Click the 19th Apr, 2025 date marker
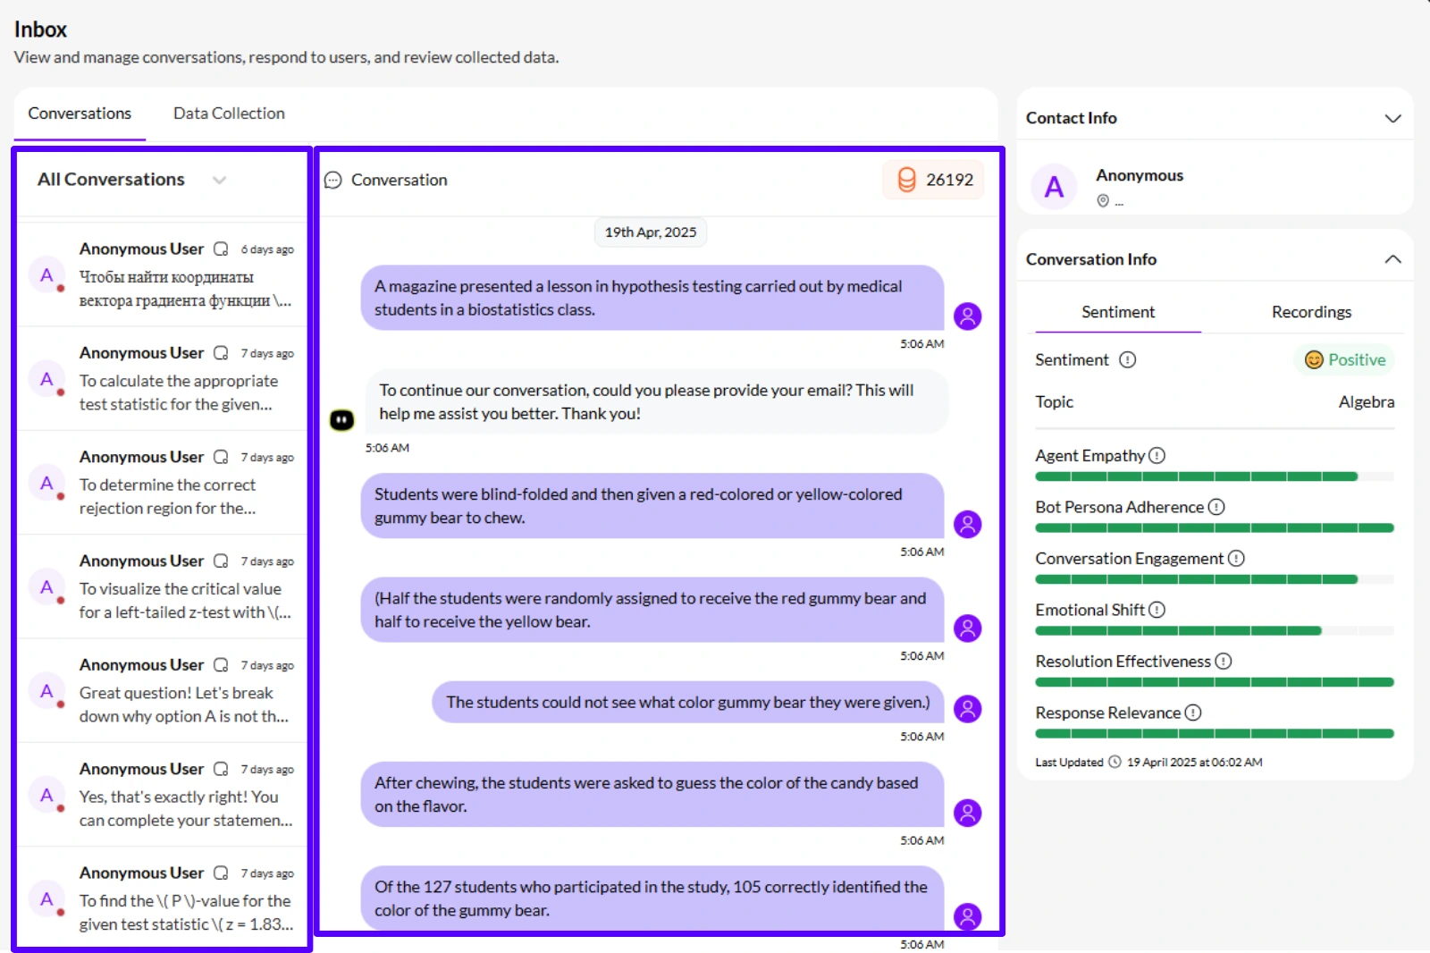 coord(651,232)
